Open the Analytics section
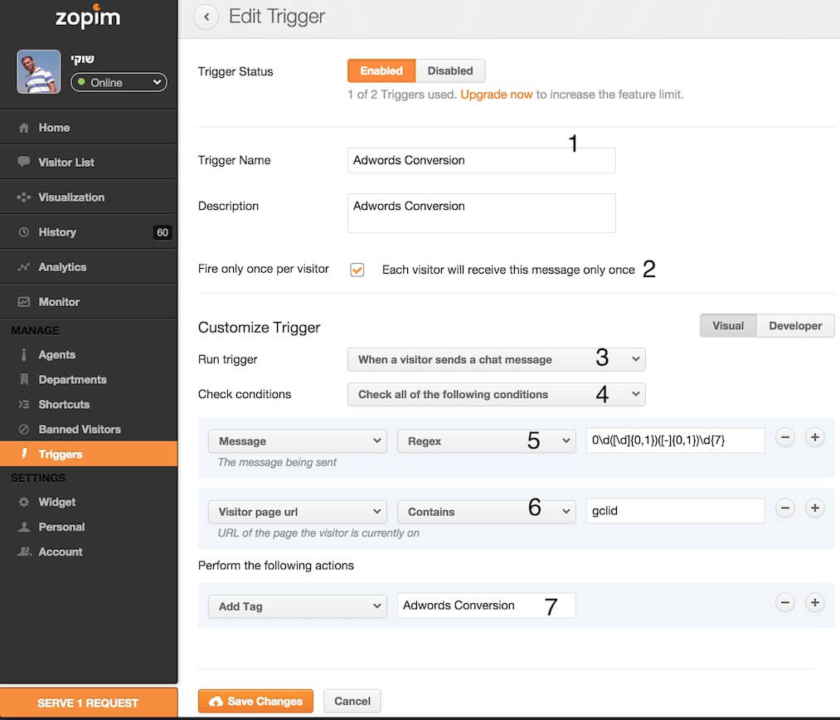 point(89,267)
